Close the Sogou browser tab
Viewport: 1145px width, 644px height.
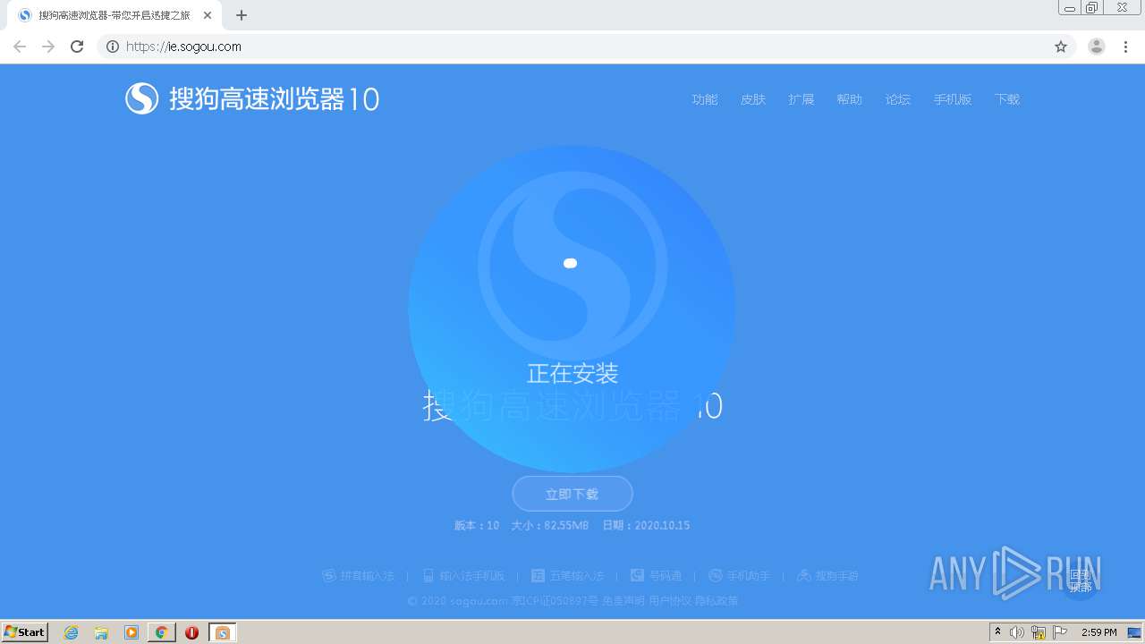(x=208, y=15)
